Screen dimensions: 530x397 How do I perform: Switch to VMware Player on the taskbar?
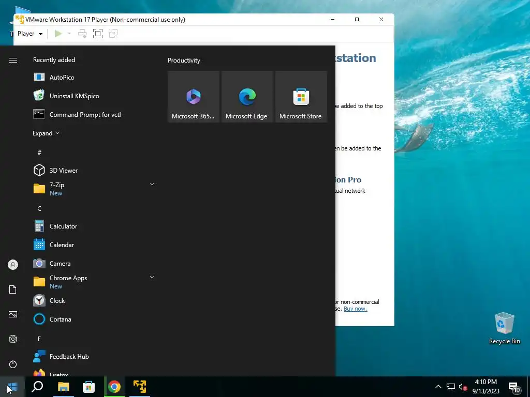pos(140,387)
